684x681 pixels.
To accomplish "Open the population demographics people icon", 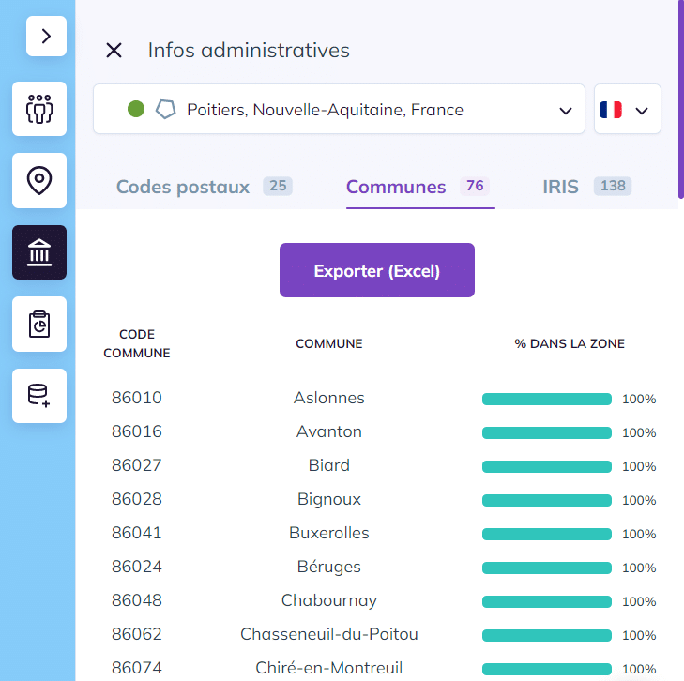I will tap(39, 109).
